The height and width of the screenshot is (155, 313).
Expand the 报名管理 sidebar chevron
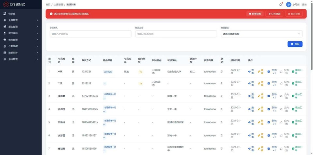tap(37, 27)
